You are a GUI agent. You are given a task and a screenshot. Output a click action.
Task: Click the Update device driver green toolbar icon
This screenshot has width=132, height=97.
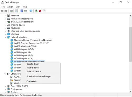pos(36,11)
